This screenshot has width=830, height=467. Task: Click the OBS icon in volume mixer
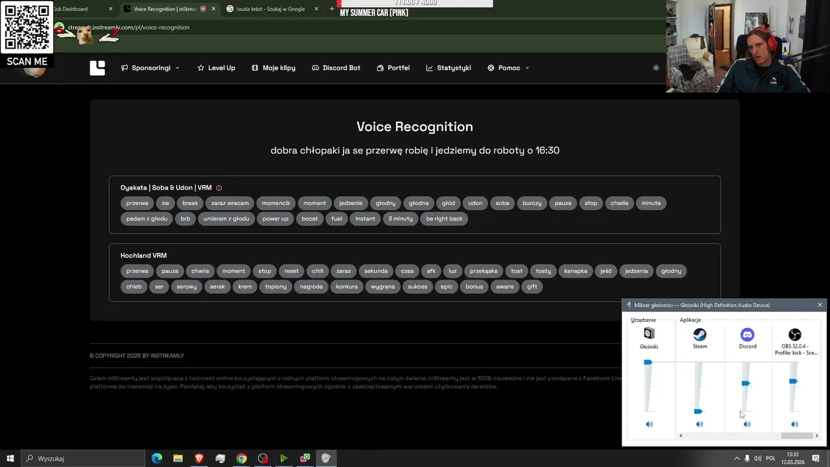tap(794, 334)
